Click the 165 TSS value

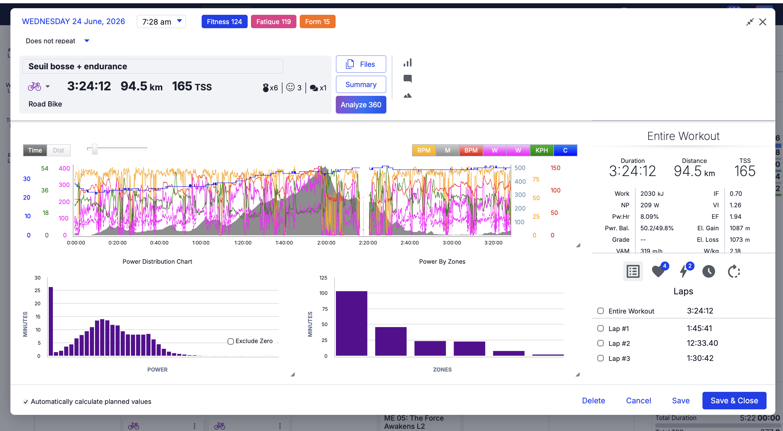pos(192,86)
